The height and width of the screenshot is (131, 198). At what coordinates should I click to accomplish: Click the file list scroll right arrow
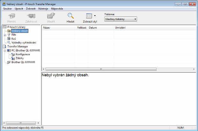(194, 69)
